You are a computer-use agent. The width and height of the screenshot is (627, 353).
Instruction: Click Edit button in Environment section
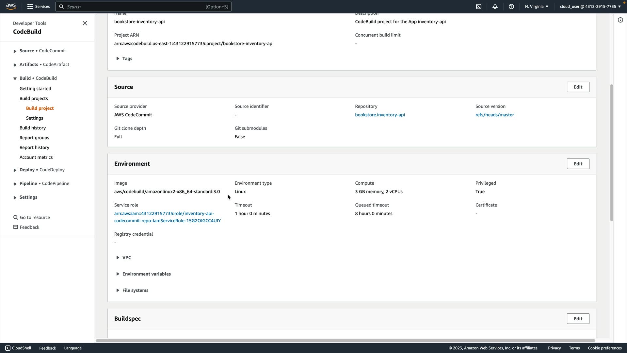pos(578,164)
